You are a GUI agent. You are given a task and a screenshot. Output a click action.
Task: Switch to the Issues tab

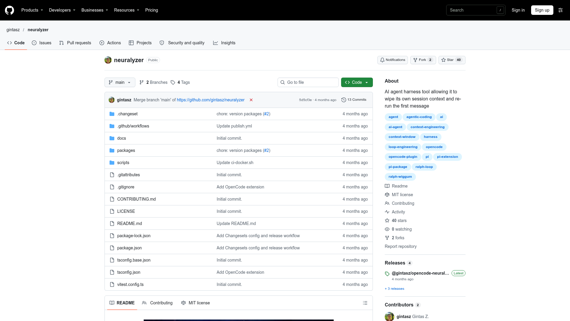42,43
